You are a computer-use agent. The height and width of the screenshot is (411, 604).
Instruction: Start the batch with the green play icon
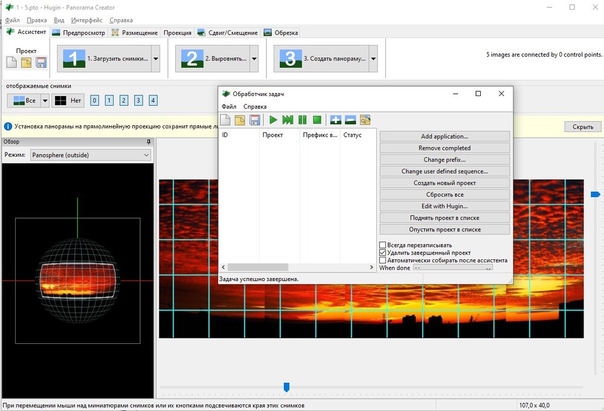tap(274, 120)
